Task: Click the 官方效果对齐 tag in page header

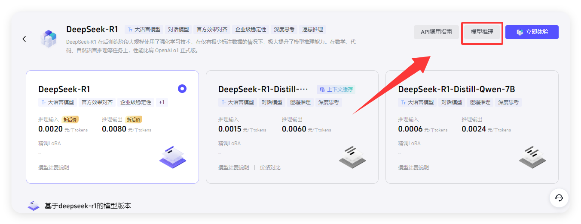Action: point(212,30)
